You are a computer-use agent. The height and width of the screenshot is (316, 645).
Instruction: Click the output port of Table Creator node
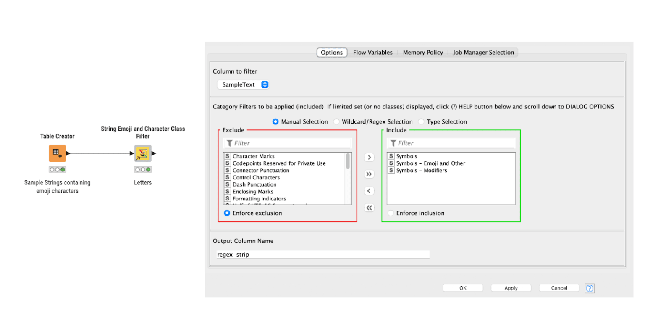pos(68,153)
